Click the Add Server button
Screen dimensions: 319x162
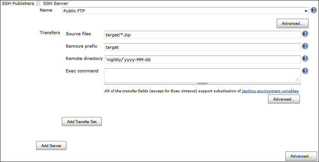(x=51, y=145)
